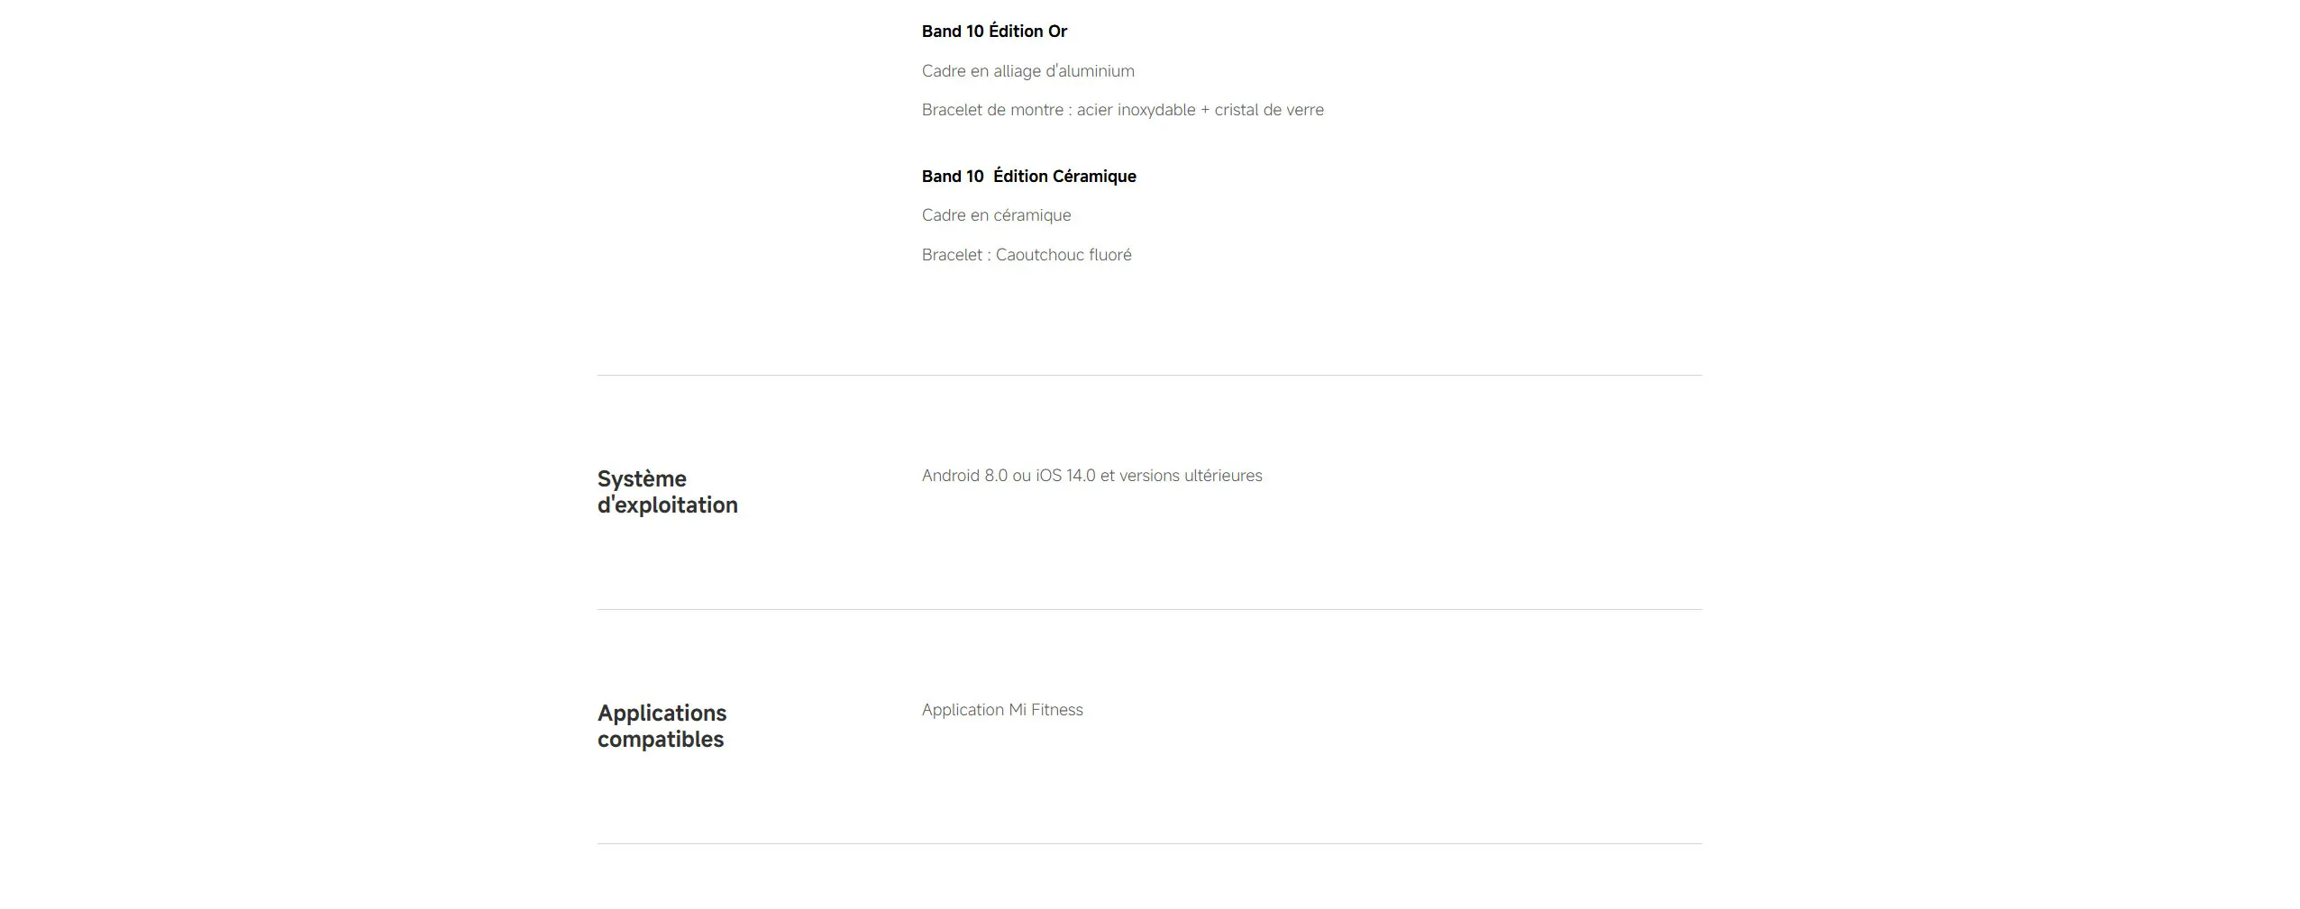Click the divider line above Applications compatibles
The height and width of the screenshot is (909, 2300).
(1149, 609)
